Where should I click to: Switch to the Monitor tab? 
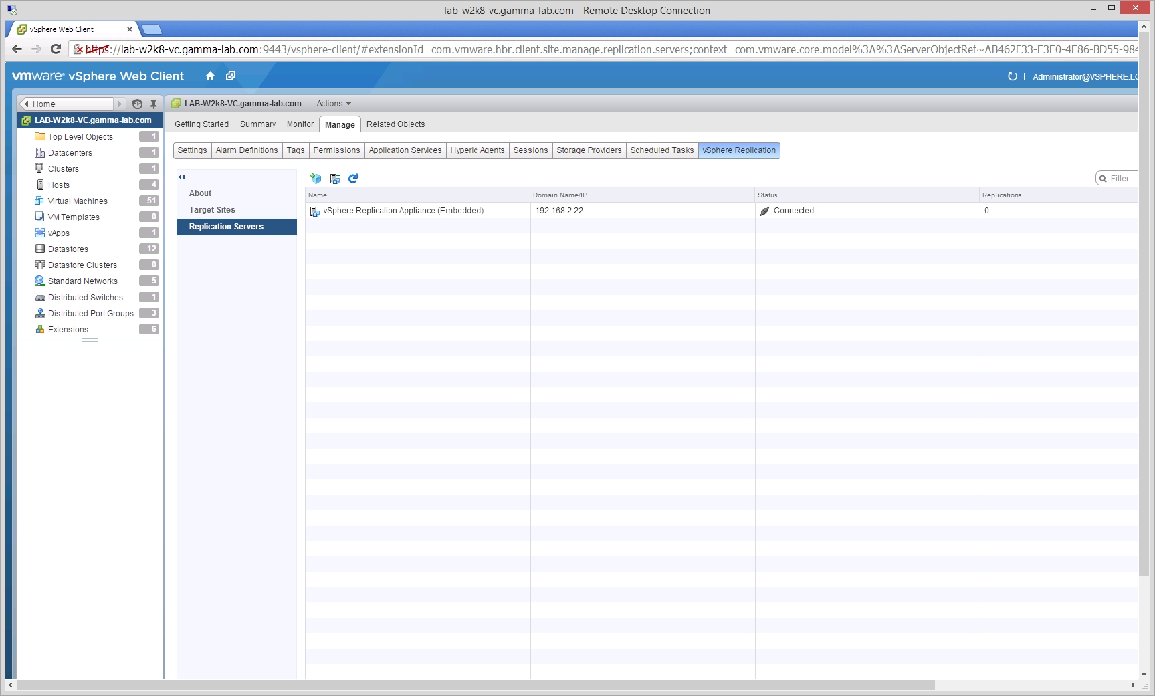pyautogui.click(x=300, y=124)
